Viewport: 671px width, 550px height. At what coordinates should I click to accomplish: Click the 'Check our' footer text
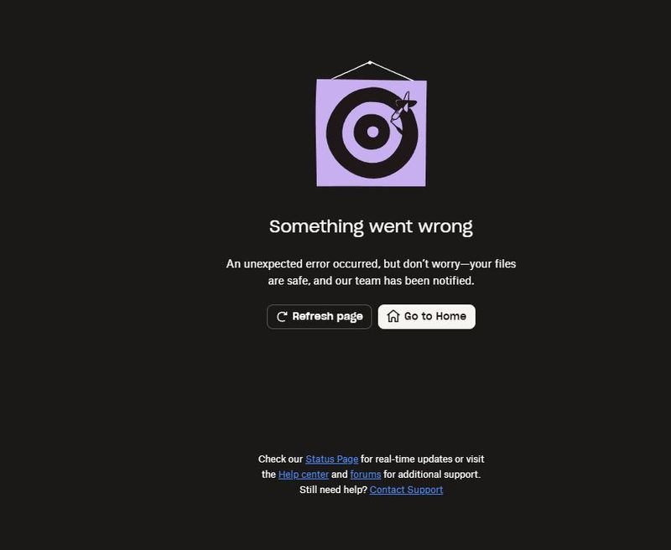280,459
